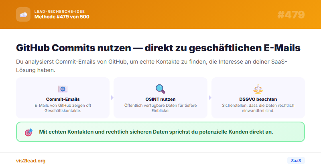Click text 'E-Mails von GitHub zeigen oft Geschäftskontakte.'
Viewport: 321px width, 168px height.
63,108
